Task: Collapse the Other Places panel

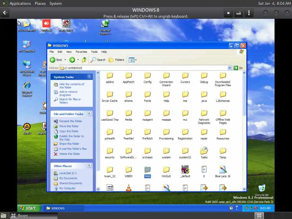Action: click(89, 166)
